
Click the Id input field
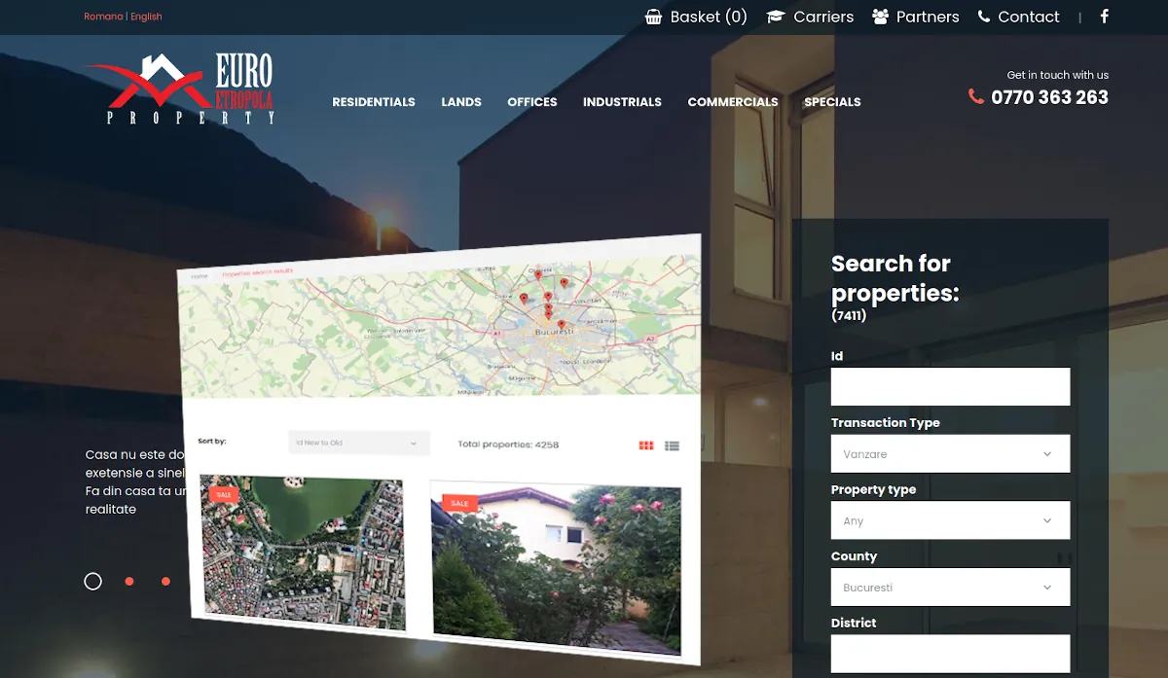[950, 386]
